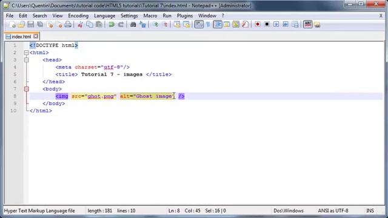388x218 pixels.
Task: Open the Search menu
Action: tap(39, 16)
